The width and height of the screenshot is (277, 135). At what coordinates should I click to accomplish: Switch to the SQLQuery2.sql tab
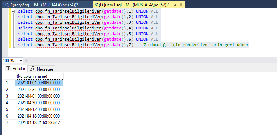point(41,5)
